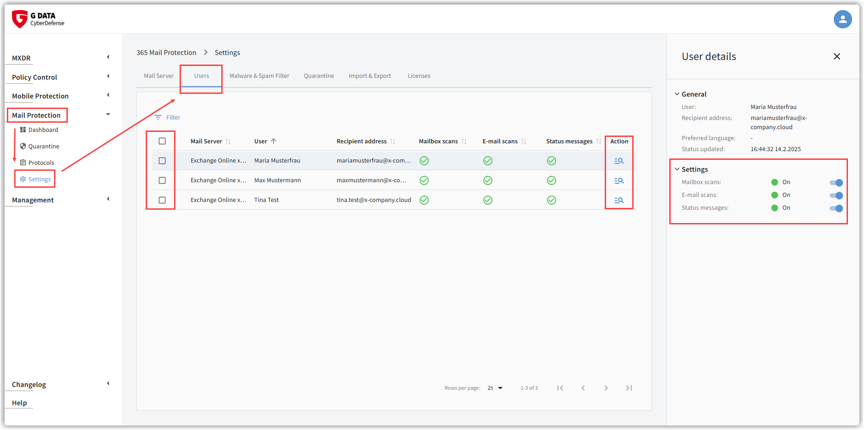
Task: Open details action for Max Mustermann
Action: (619, 180)
